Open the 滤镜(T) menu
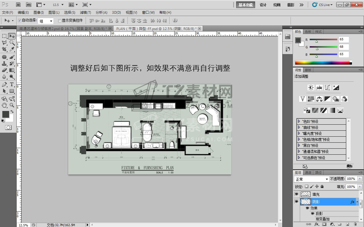 pos(85,13)
